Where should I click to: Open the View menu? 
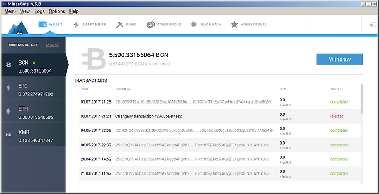(25, 12)
